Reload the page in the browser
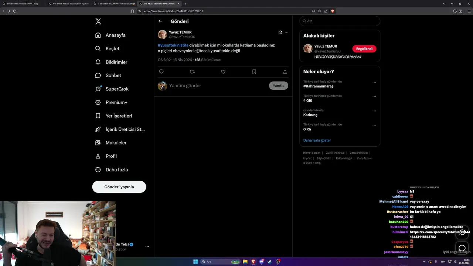 [15, 11]
